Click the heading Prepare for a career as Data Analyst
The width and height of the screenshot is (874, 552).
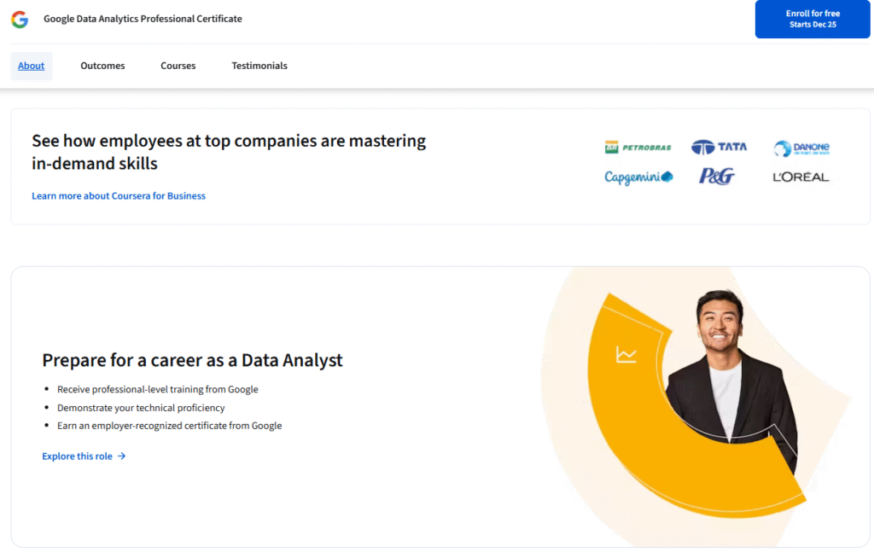193,359
